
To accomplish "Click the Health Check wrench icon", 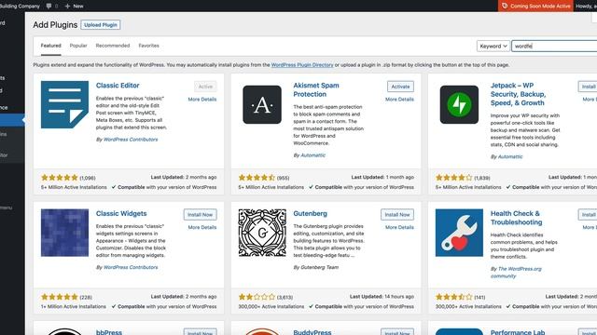I will click(459, 233).
